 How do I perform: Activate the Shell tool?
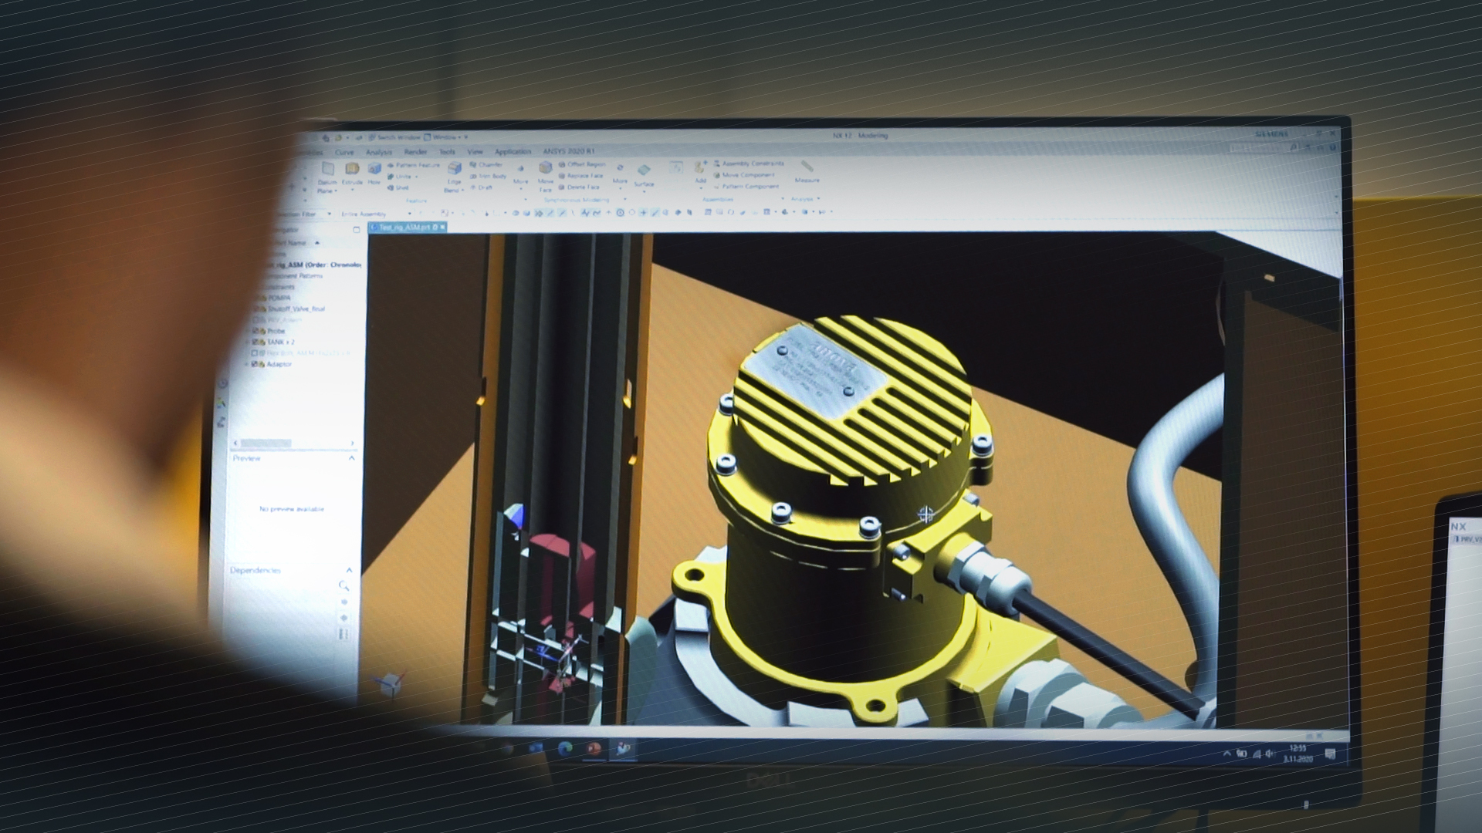point(399,187)
